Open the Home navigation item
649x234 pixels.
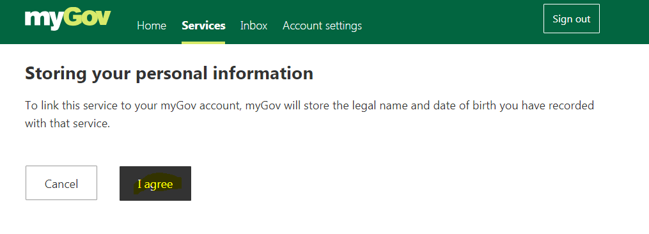(x=152, y=26)
